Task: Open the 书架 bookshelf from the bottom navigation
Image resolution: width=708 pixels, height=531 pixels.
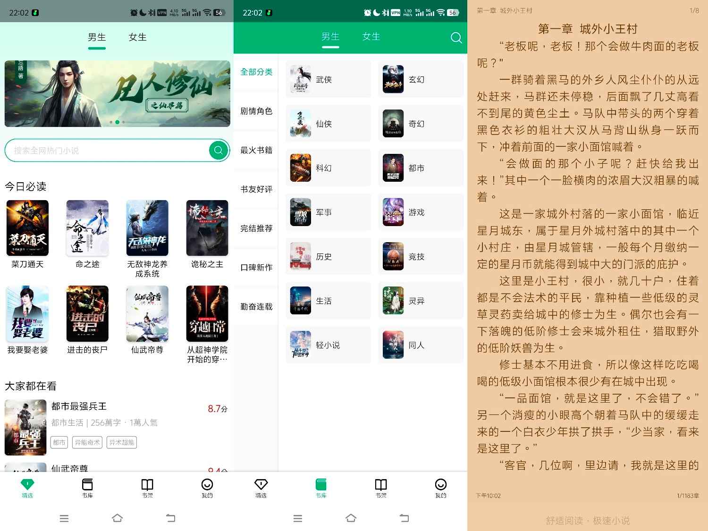Action: [380, 489]
